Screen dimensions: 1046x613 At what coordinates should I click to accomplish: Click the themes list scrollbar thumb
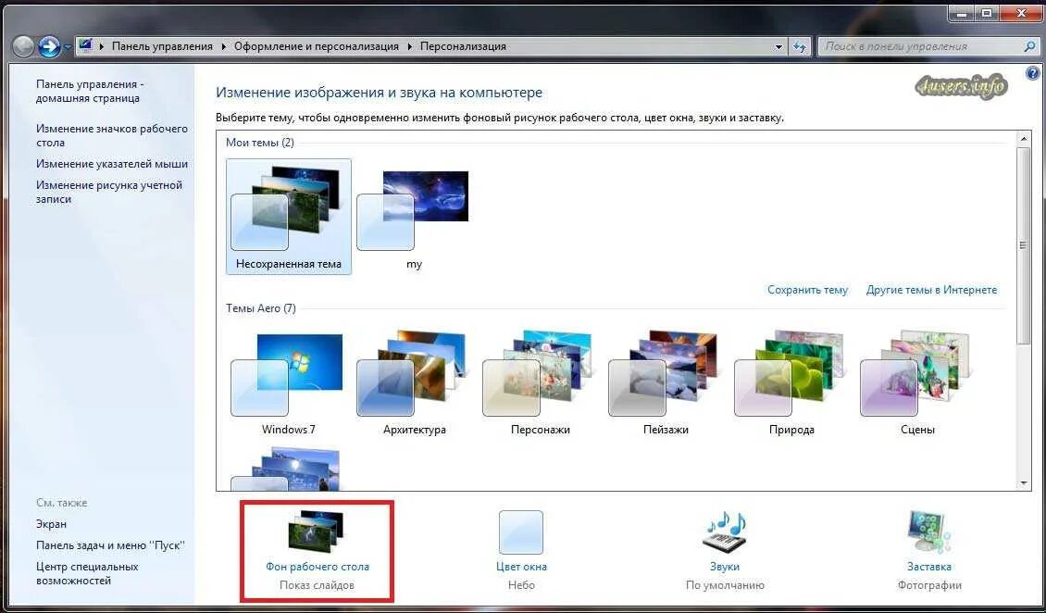(x=1023, y=245)
